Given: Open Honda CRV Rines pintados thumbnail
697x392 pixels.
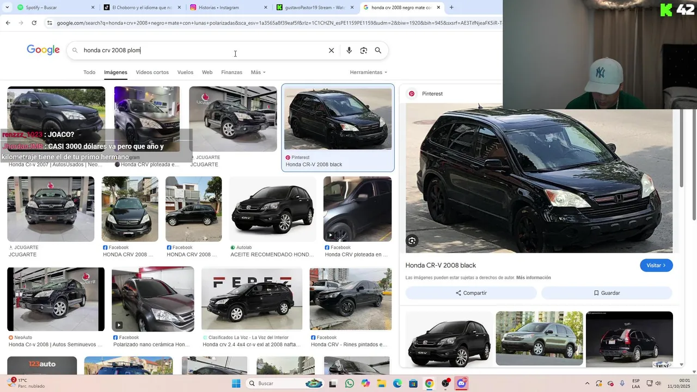Looking at the screenshot, I should [x=351, y=299].
